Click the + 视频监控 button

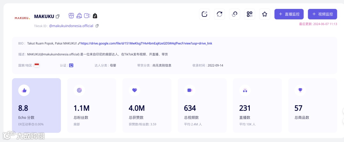(x=322, y=14)
